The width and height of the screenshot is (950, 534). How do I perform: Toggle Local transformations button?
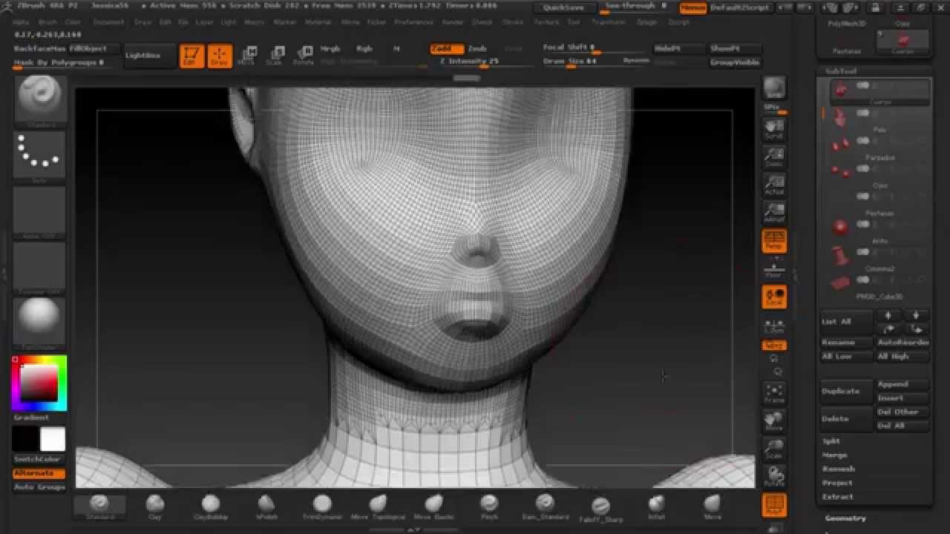point(774,297)
